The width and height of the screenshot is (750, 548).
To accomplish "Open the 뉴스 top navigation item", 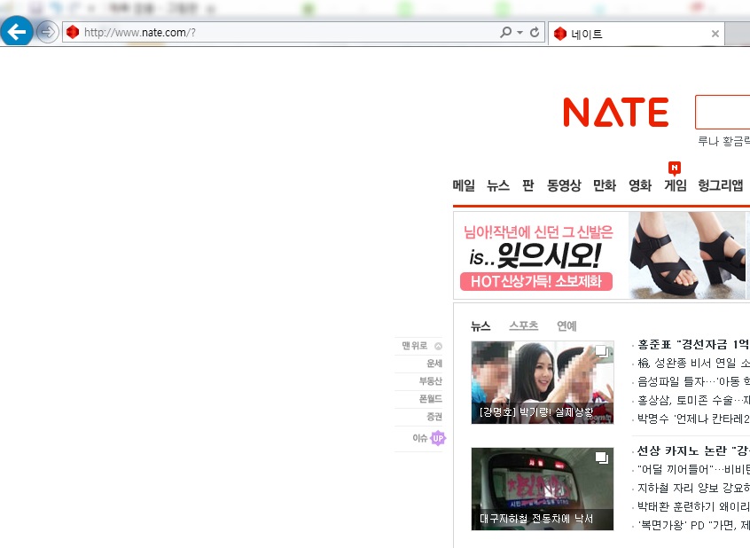I will (498, 185).
